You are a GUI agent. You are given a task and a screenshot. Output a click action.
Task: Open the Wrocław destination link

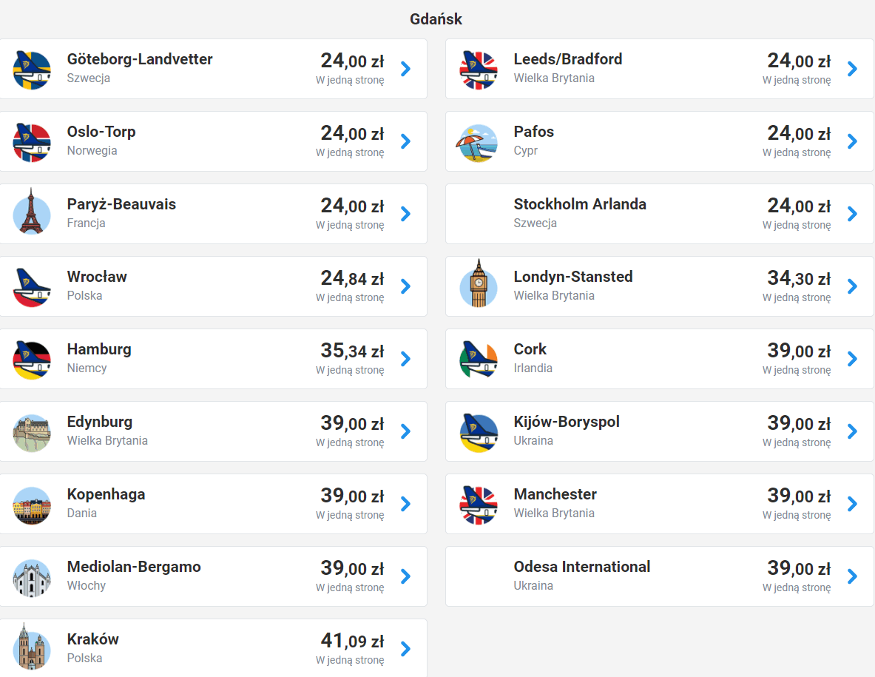pyautogui.click(x=97, y=277)
